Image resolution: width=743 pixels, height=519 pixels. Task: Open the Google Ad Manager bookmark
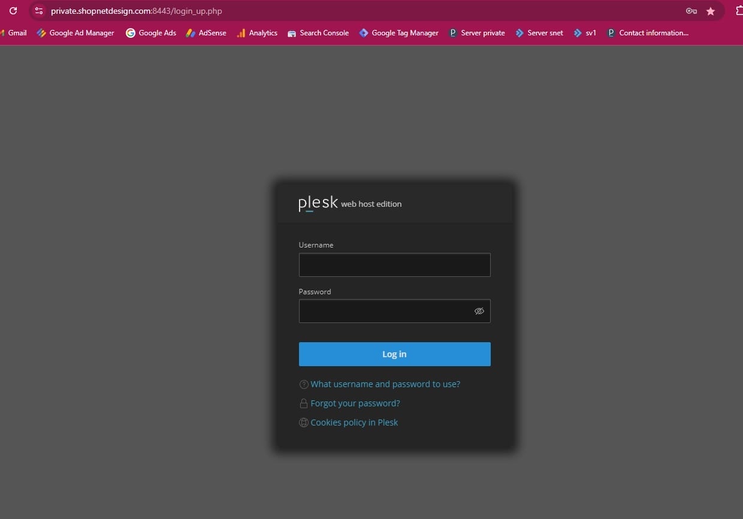[x=75, y=33]
